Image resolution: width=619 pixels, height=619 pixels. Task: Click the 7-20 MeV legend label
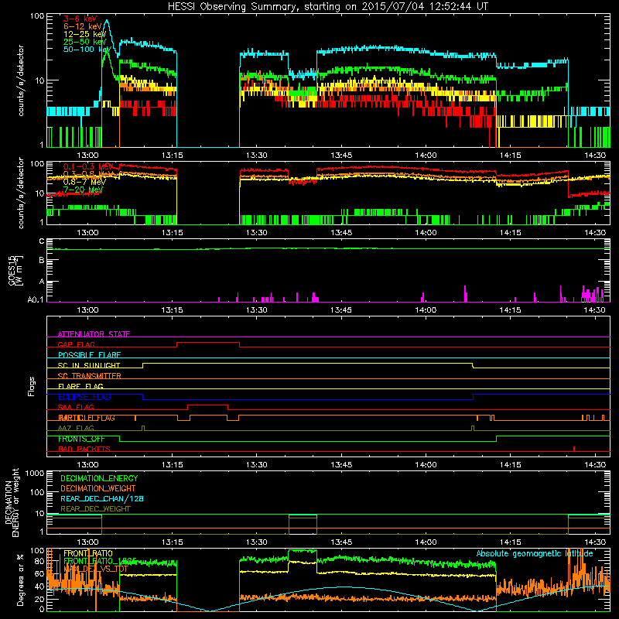(x=83, y=190)
